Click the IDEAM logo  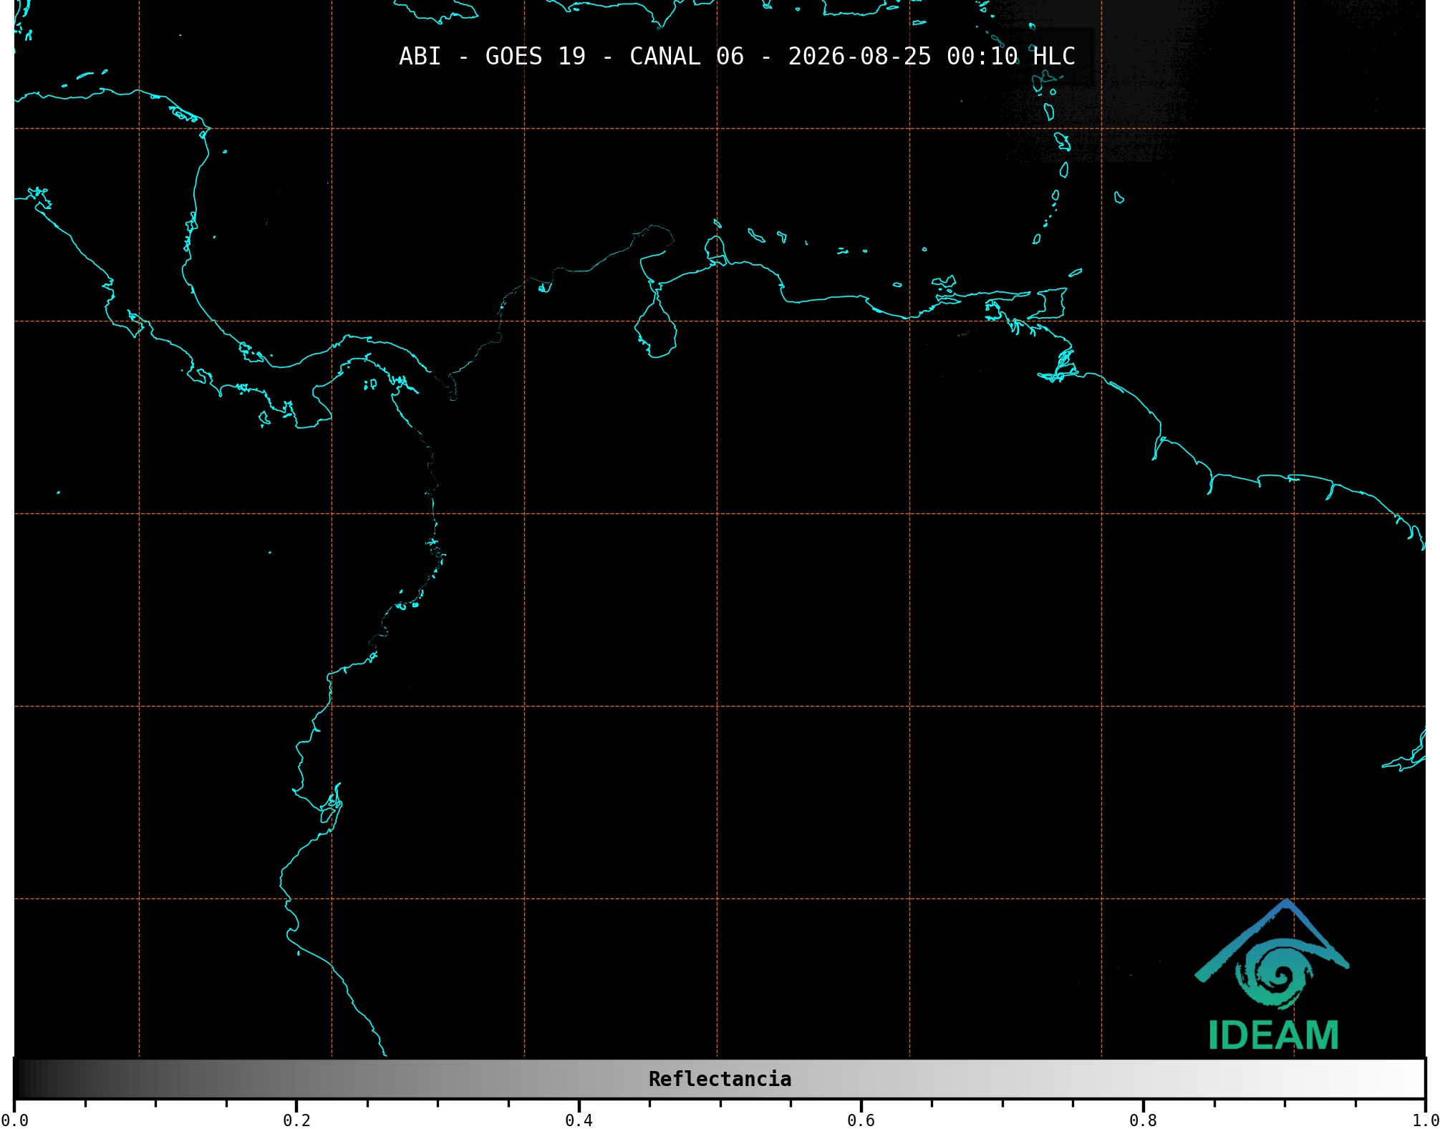(1272, 975)
